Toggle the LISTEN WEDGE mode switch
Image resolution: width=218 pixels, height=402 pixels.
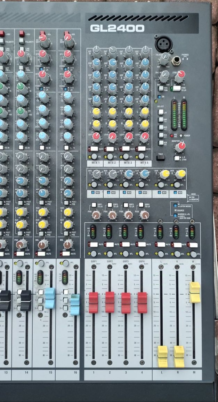pos(175,205)
